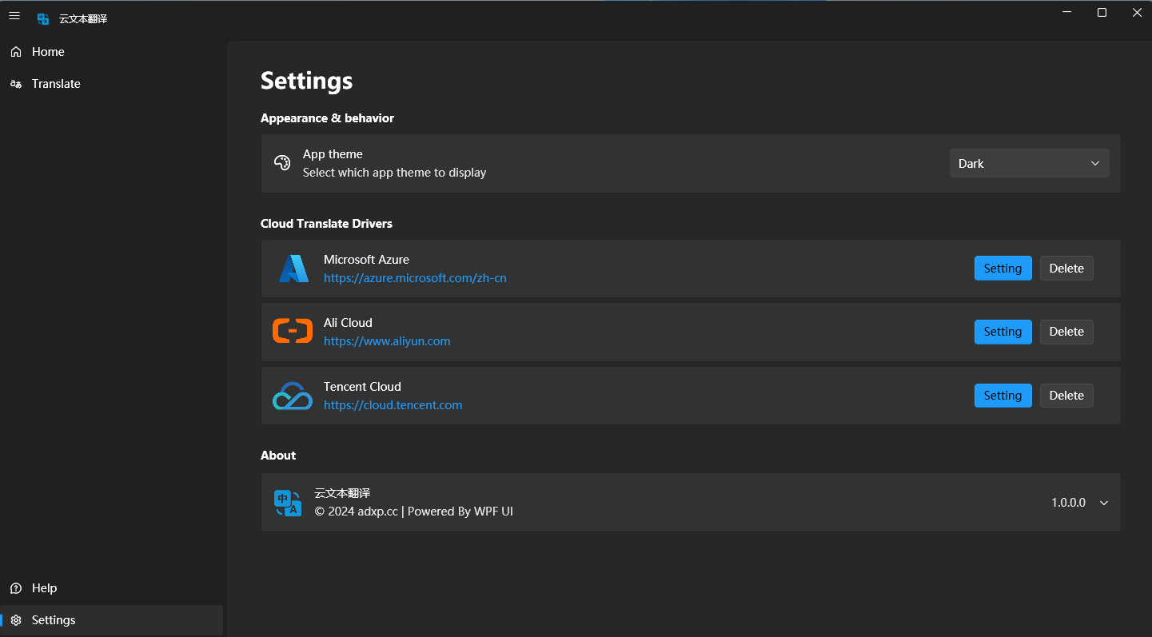Click the App theme palette icon
Screen dimensions: 1152x637
point(281,163)
